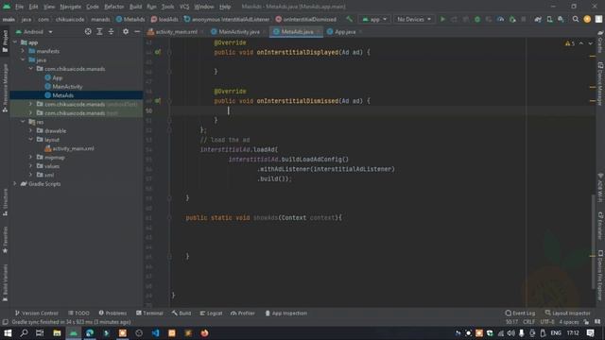Go to next highlighted error arrow
The height and width of the screenshot is (340, 605).
590,43
